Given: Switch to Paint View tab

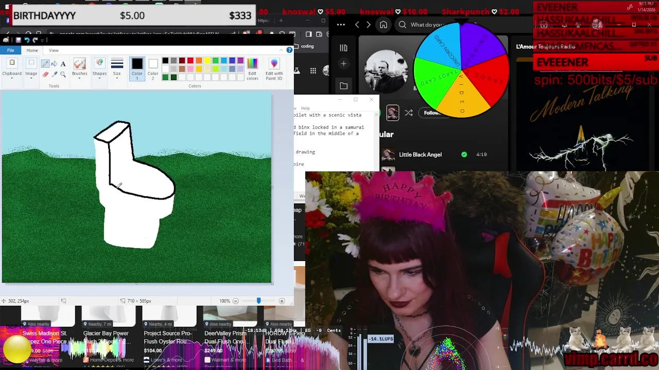Looking at the screenshot, I should (x=54, y=50).
